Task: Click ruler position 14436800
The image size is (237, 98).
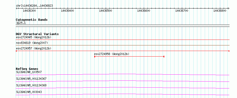Action: (220, 11)
